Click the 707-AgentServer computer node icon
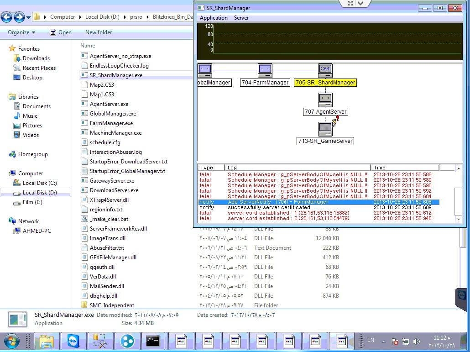 325,100
